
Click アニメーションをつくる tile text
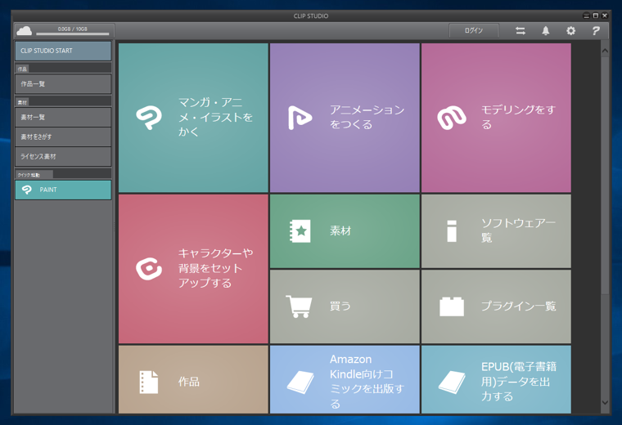367,117
